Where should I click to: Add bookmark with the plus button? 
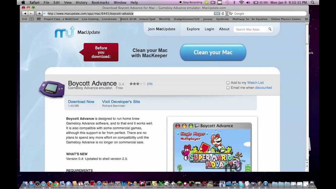39,13
